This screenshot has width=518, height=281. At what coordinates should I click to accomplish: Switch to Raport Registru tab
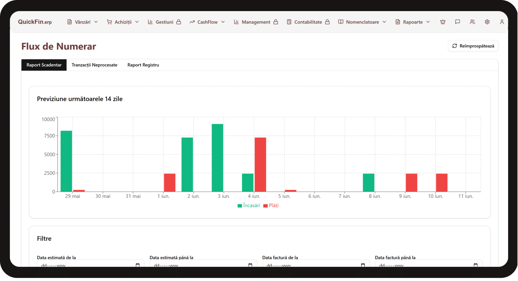tap(143, 65)
